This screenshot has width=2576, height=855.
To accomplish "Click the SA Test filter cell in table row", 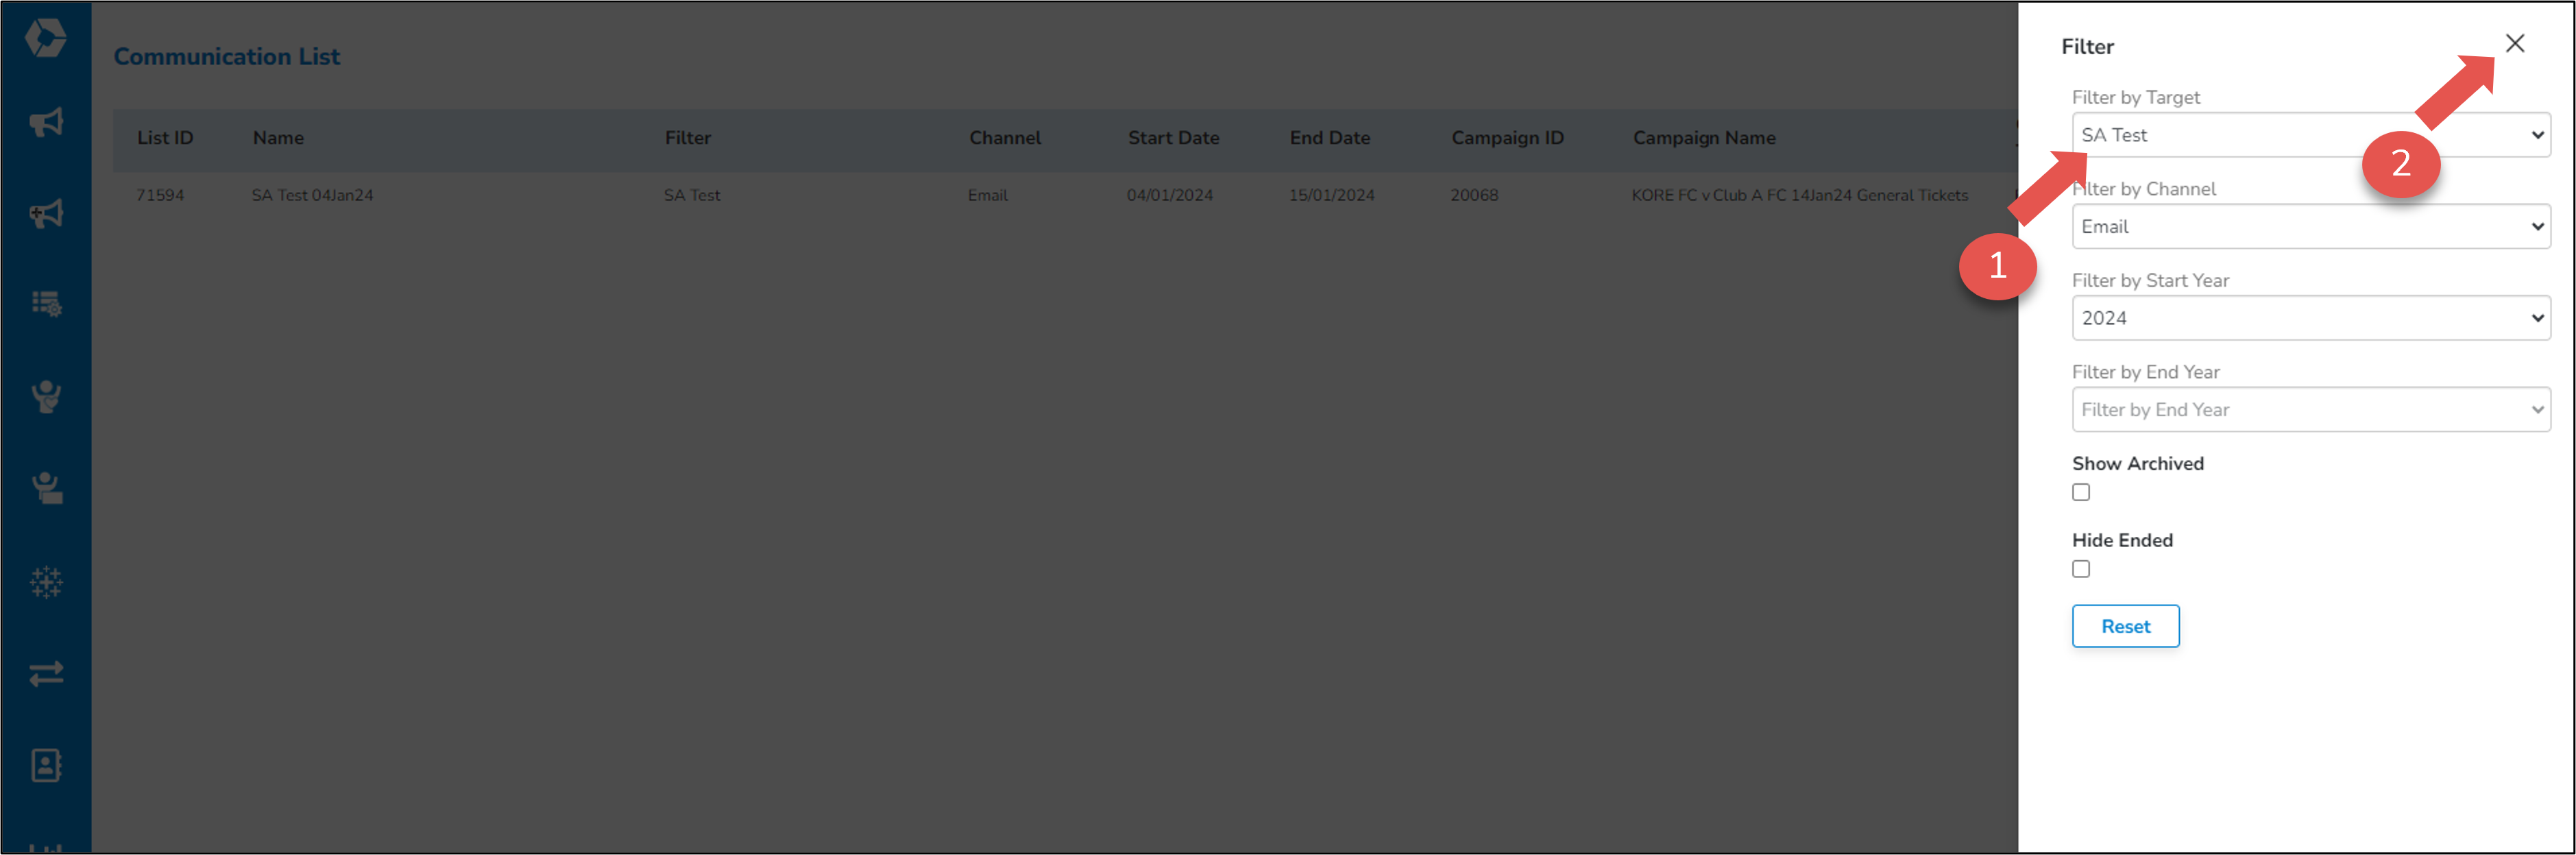I will tap(692, 195).
